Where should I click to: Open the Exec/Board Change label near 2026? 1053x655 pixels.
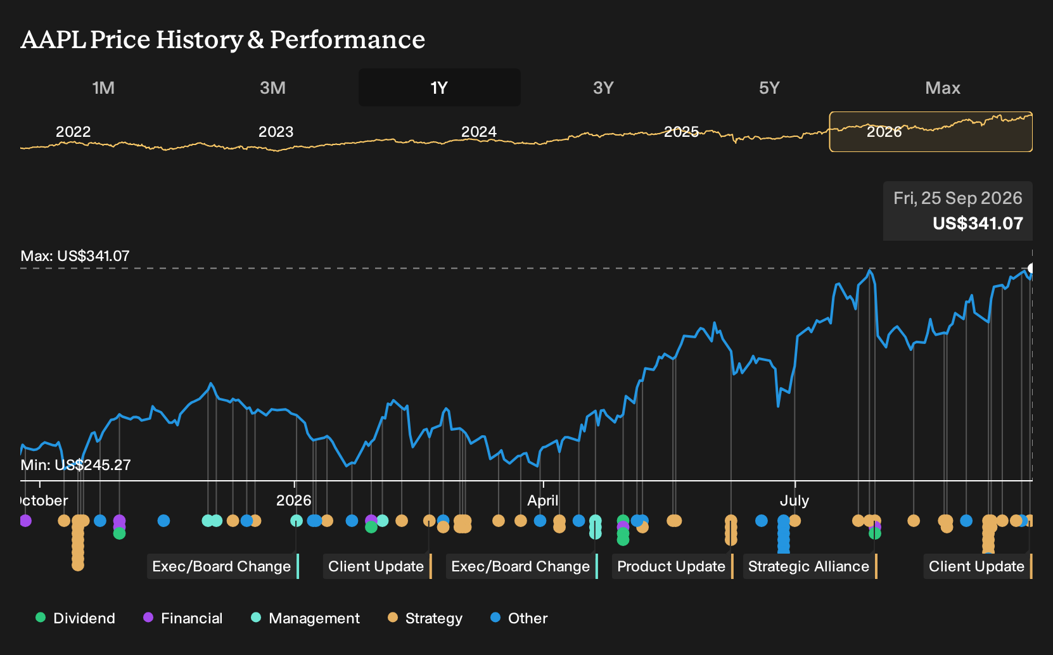(x=222, y=566)
